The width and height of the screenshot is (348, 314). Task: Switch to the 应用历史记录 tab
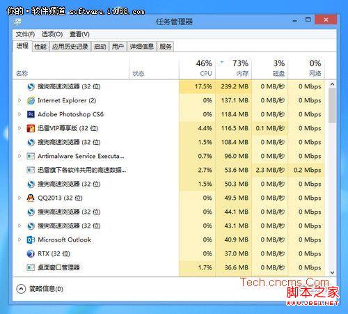(70, 47)
